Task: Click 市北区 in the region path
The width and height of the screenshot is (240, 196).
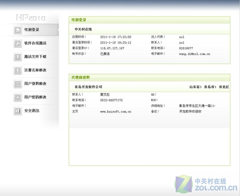Action: 224,87
